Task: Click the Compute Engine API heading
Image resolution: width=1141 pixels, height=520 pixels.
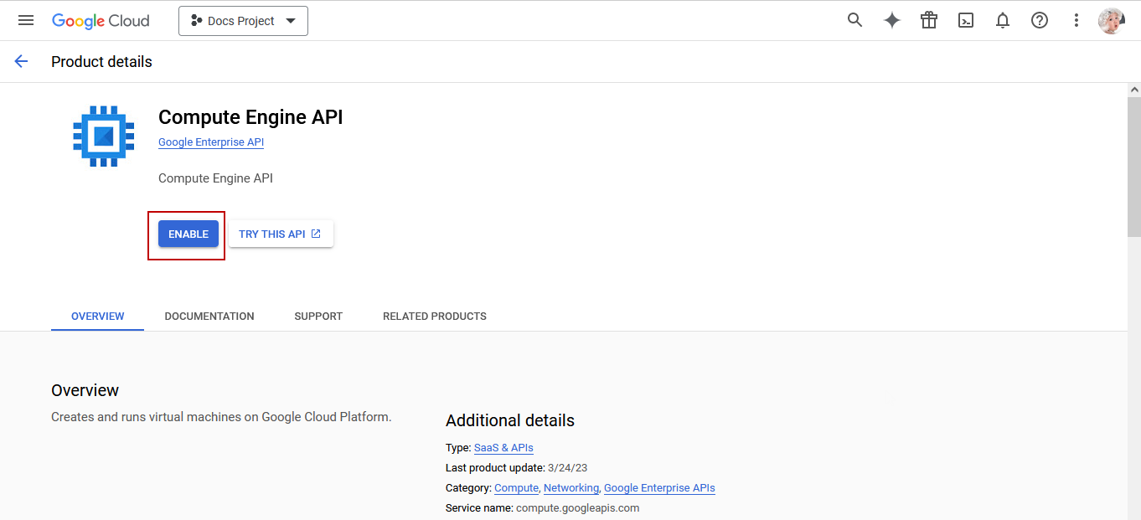Action: click(x=250, y=117)
